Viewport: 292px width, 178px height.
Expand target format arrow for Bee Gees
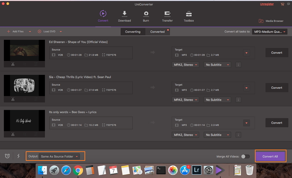[x=247, y=123]
